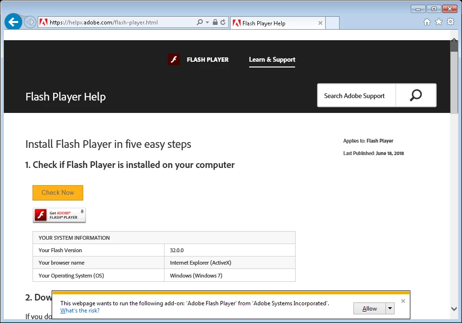Viewport: 462px width, 323px height.
Task: Close the Internet Explorer window
Action: click(x=450, y=9)
